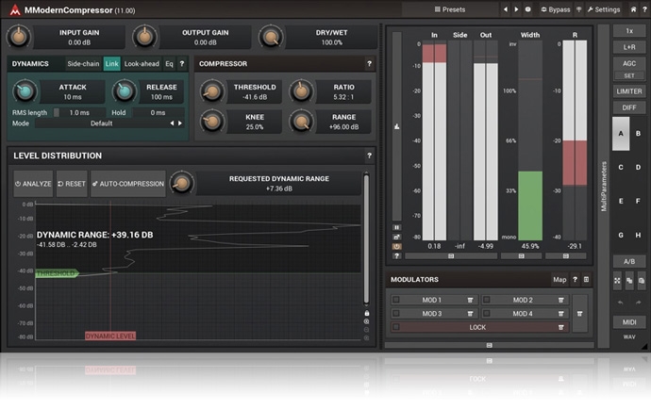Click the tall modulators menu button
Screen dimensions: 651x410
[579, 314]
